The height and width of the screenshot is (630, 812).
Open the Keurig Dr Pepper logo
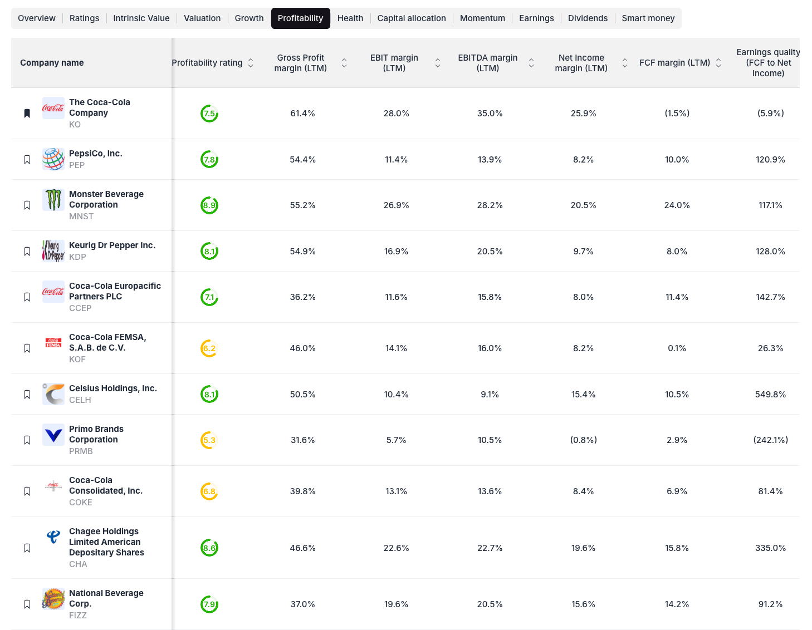(53, 250)
